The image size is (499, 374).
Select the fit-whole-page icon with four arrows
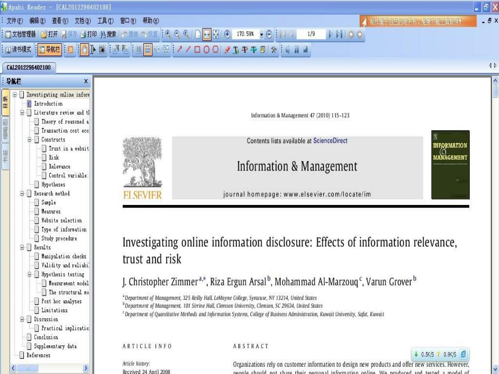(216, 35)
